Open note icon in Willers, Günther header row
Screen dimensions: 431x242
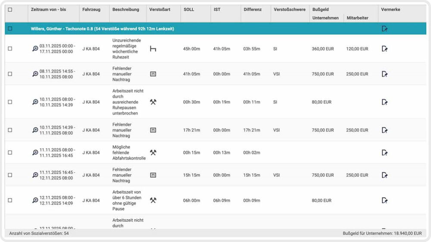click(384, 29)
